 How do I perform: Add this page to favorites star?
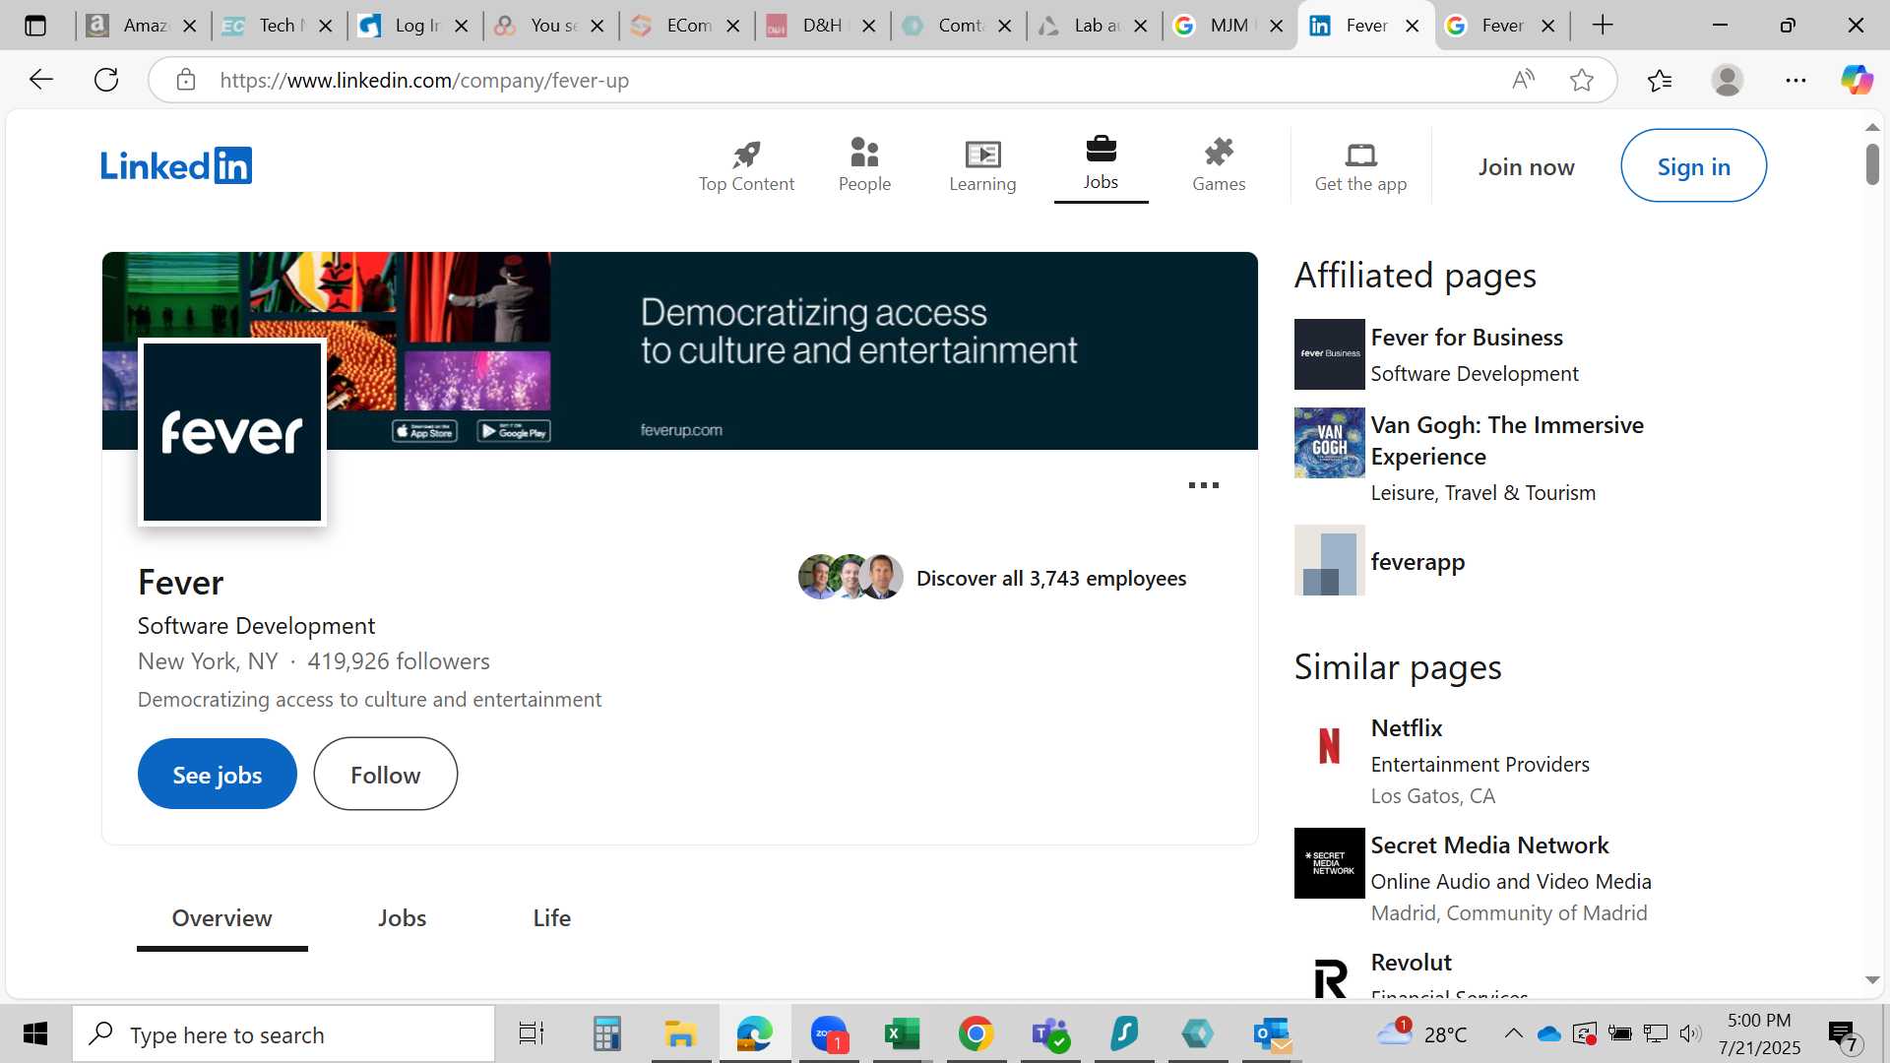click(1581, 80)
